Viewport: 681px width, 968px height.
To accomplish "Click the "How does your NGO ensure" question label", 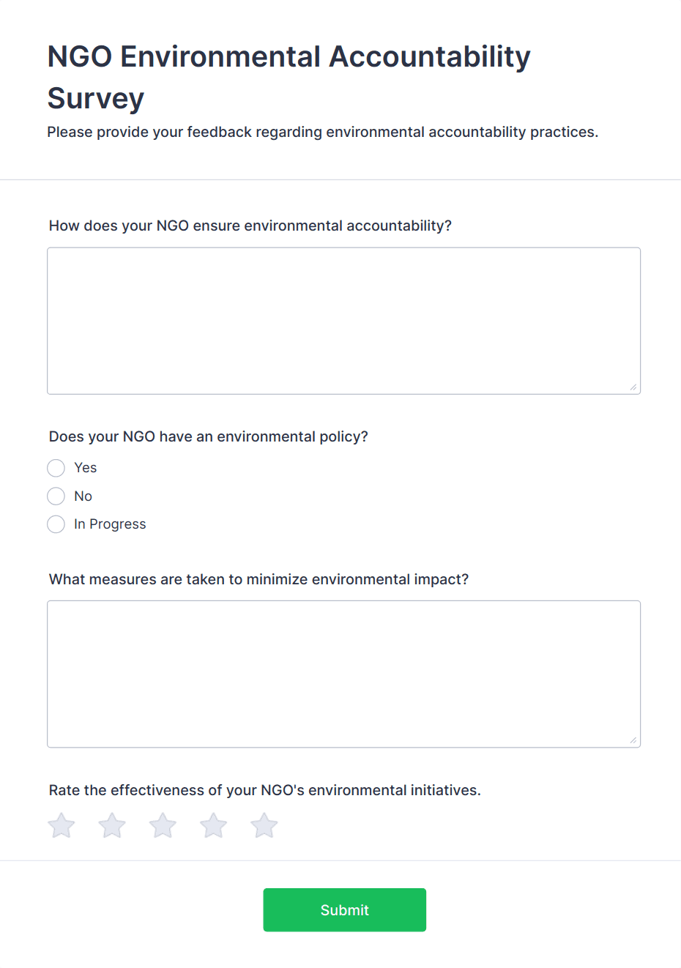I will click(x=250, y=226).
